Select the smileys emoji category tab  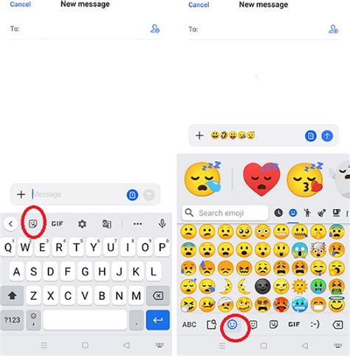293,213
